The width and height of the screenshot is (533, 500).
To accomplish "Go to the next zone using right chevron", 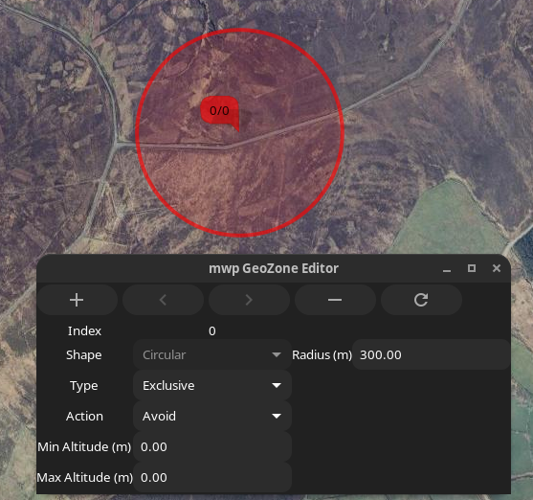I will point(249,300).
